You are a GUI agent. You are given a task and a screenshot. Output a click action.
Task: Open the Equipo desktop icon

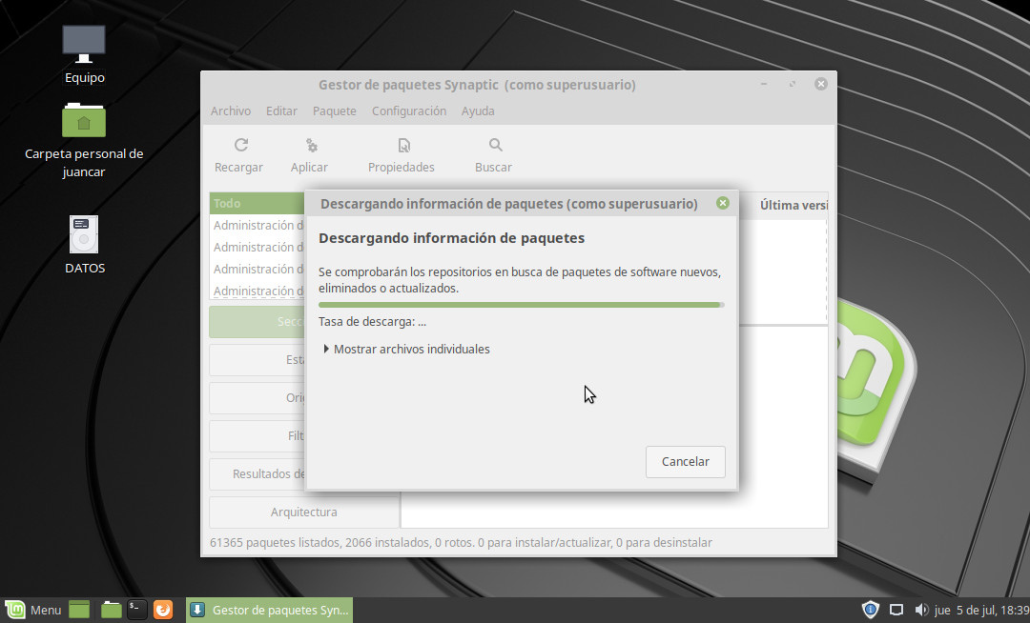(84, 44)
